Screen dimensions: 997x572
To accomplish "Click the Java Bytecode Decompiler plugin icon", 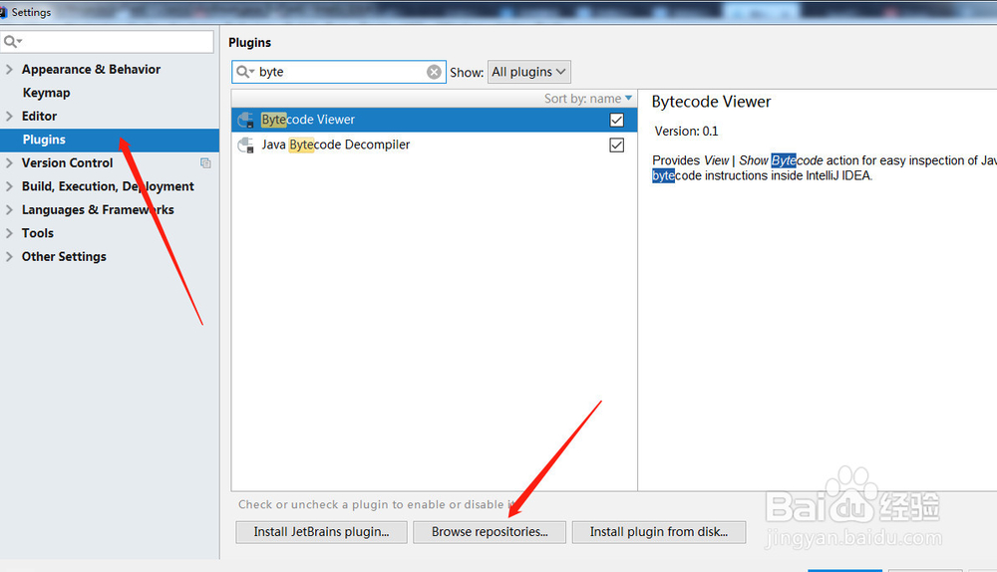I will pos(245,145).
